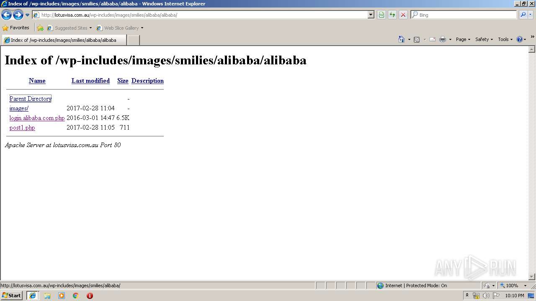
Task: Click the Compatibility View icon
Action: pyautogui.click(x=381, y=15)
